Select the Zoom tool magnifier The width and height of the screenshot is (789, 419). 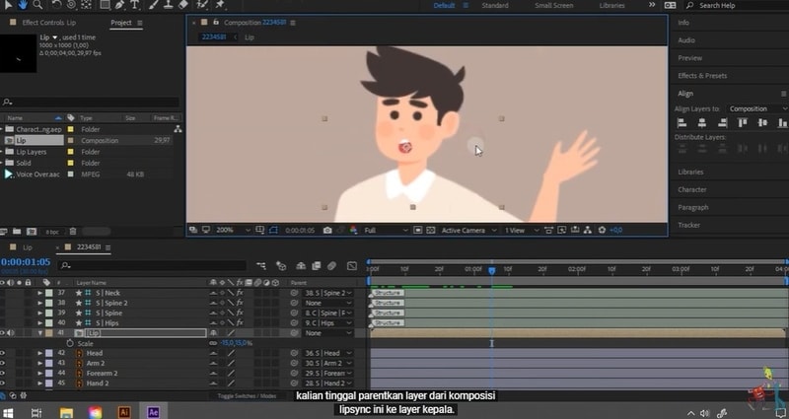click(36, 5)
